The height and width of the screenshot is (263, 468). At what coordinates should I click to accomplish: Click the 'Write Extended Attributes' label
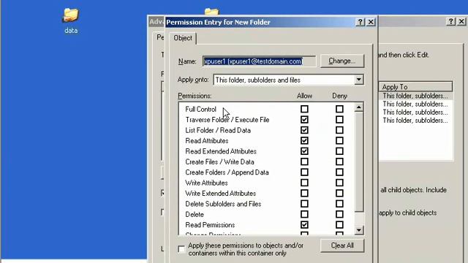pos(221,193)
